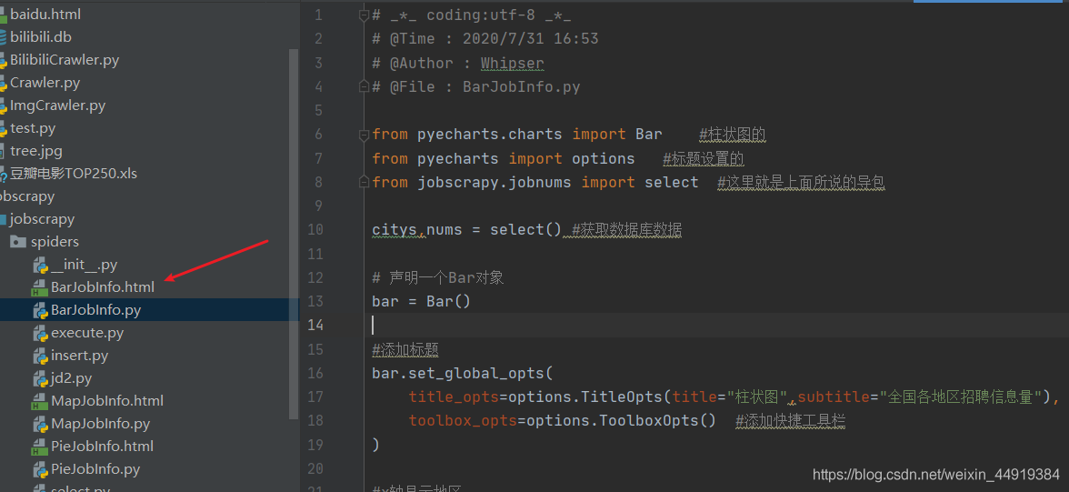The image size is (1069, 492).
Task: Click 'bar.set_global_opts(' on line 16
Action: (463, 374)
